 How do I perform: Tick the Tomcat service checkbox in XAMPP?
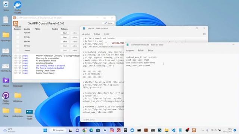click(x=18, y=50)
